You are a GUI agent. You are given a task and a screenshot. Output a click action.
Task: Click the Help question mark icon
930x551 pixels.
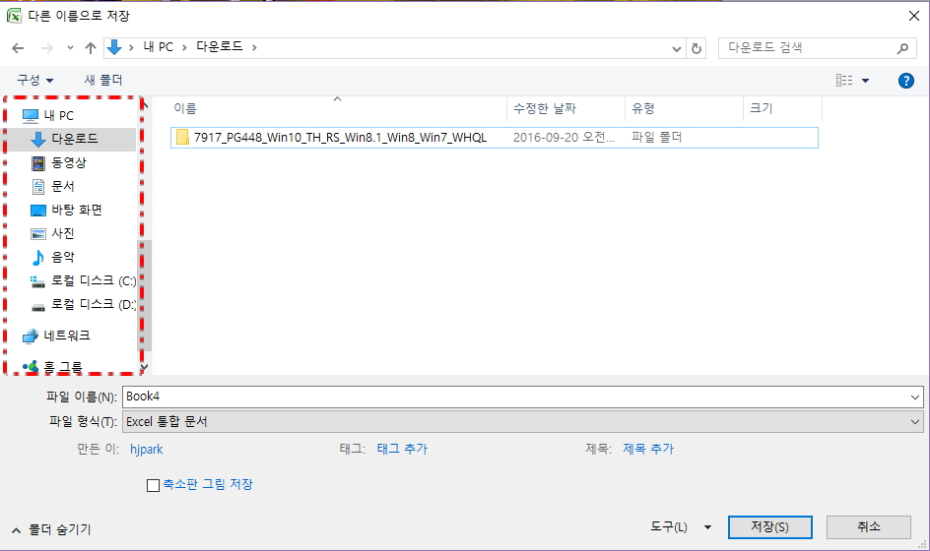906,81
